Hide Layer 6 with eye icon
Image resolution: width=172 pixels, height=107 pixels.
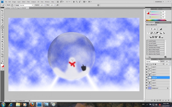146,83
